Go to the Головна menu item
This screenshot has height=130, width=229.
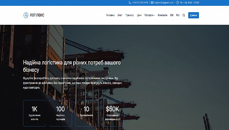(x=110, y=15)
